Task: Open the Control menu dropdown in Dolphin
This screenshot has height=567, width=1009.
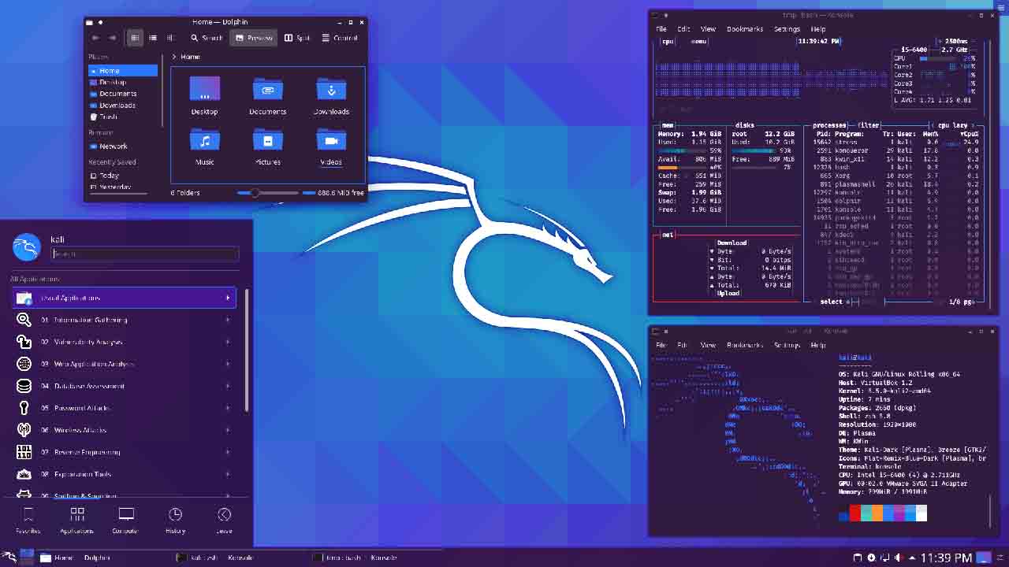Action: [340, 38]
